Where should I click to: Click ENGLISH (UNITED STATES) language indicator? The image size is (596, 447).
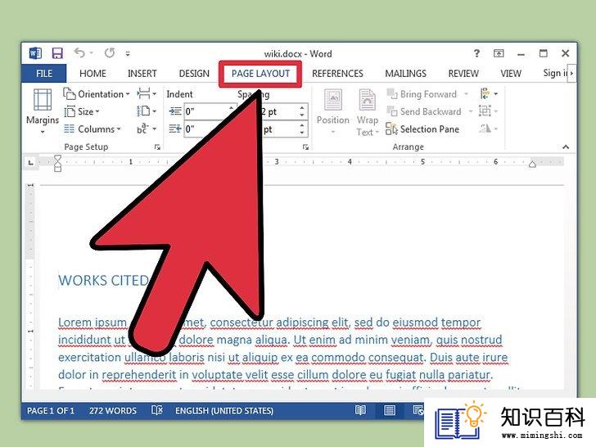[x=224, y=410]
